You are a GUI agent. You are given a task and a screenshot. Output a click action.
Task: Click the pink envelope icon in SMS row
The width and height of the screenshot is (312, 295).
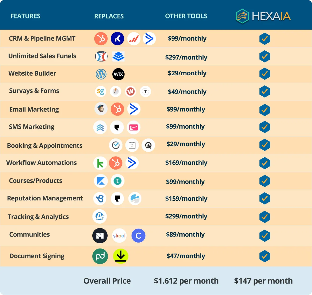point(133,128)
